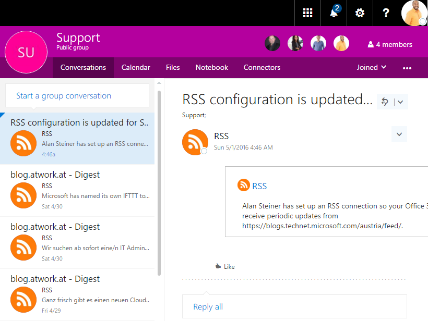Screen dimensions: 428x321
Task: Open the Connectors tab
Action: [x=262, y=67]
